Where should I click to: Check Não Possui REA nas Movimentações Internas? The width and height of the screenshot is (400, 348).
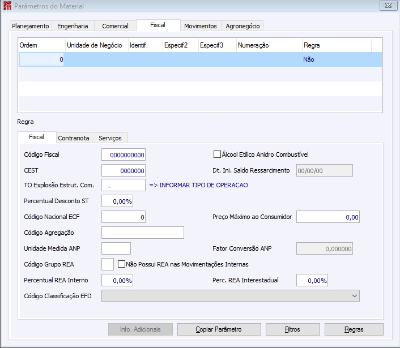coord(121,264)
